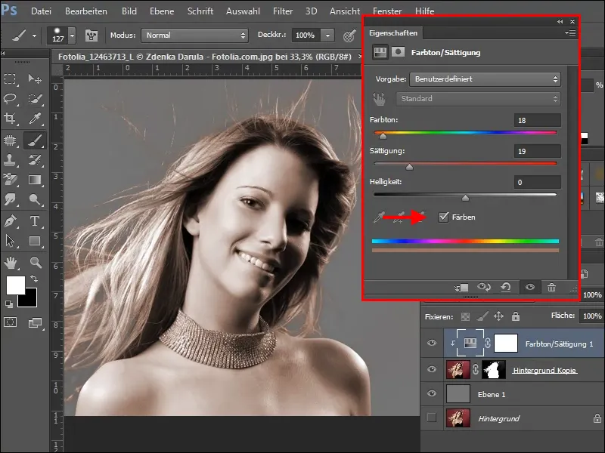The height and width of the screenshot is (453, 605).
Task: Hide the Farbton/Sättigung 1 layer
Action: coord(432,343)
